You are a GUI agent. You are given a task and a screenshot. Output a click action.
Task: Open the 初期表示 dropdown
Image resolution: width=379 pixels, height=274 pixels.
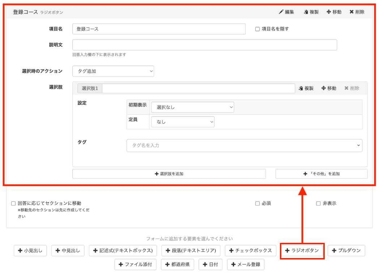click(192, 107)
